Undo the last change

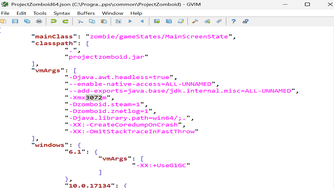(53, 21)
